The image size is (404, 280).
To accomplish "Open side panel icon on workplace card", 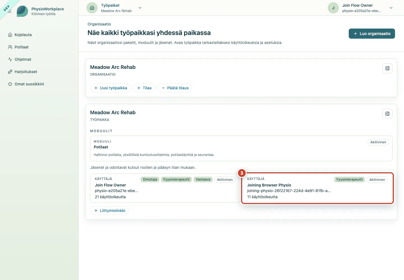I will pyautogui.click(x=387, y=114).
